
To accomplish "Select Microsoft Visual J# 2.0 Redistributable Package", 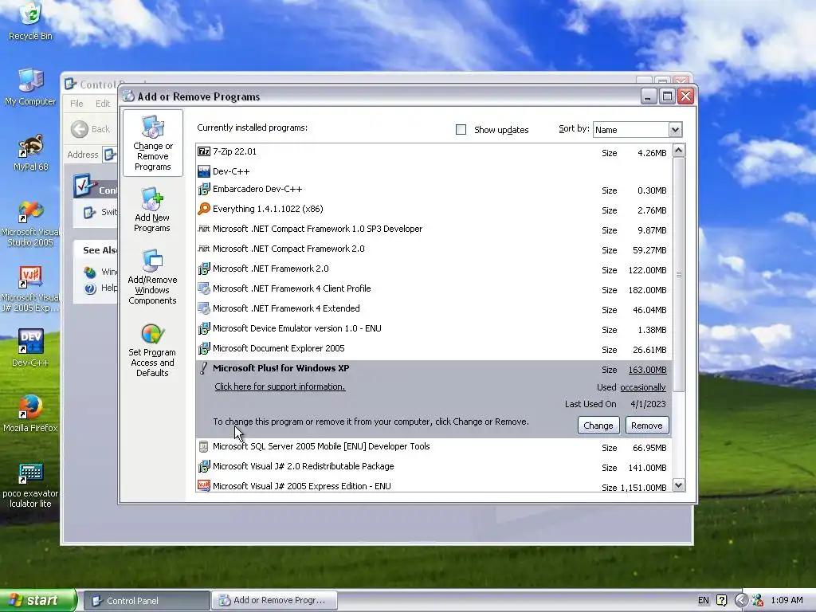I will [x=433, y=467].
